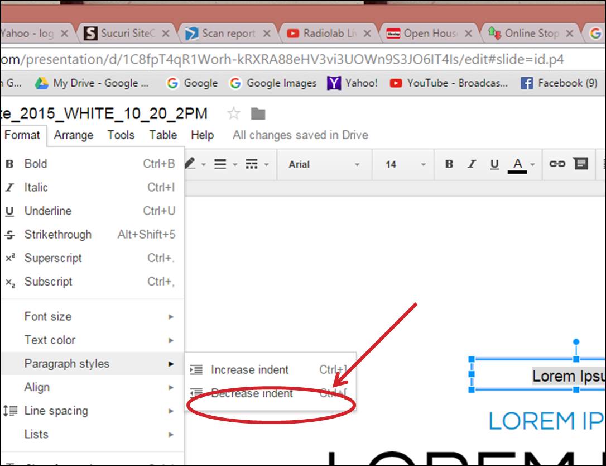Viewport: 606px width, 466px height.
Task: Open the line weight dropdown arrow
Action: [x=235, y=164]
